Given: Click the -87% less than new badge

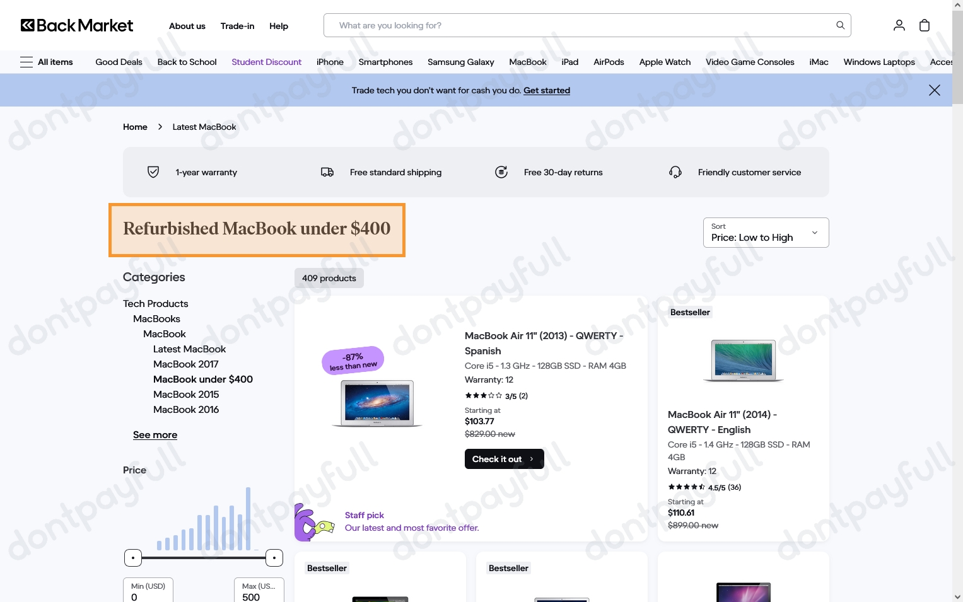Looking at the screenshot, I should pyautogui.click(x=353, y=361).
